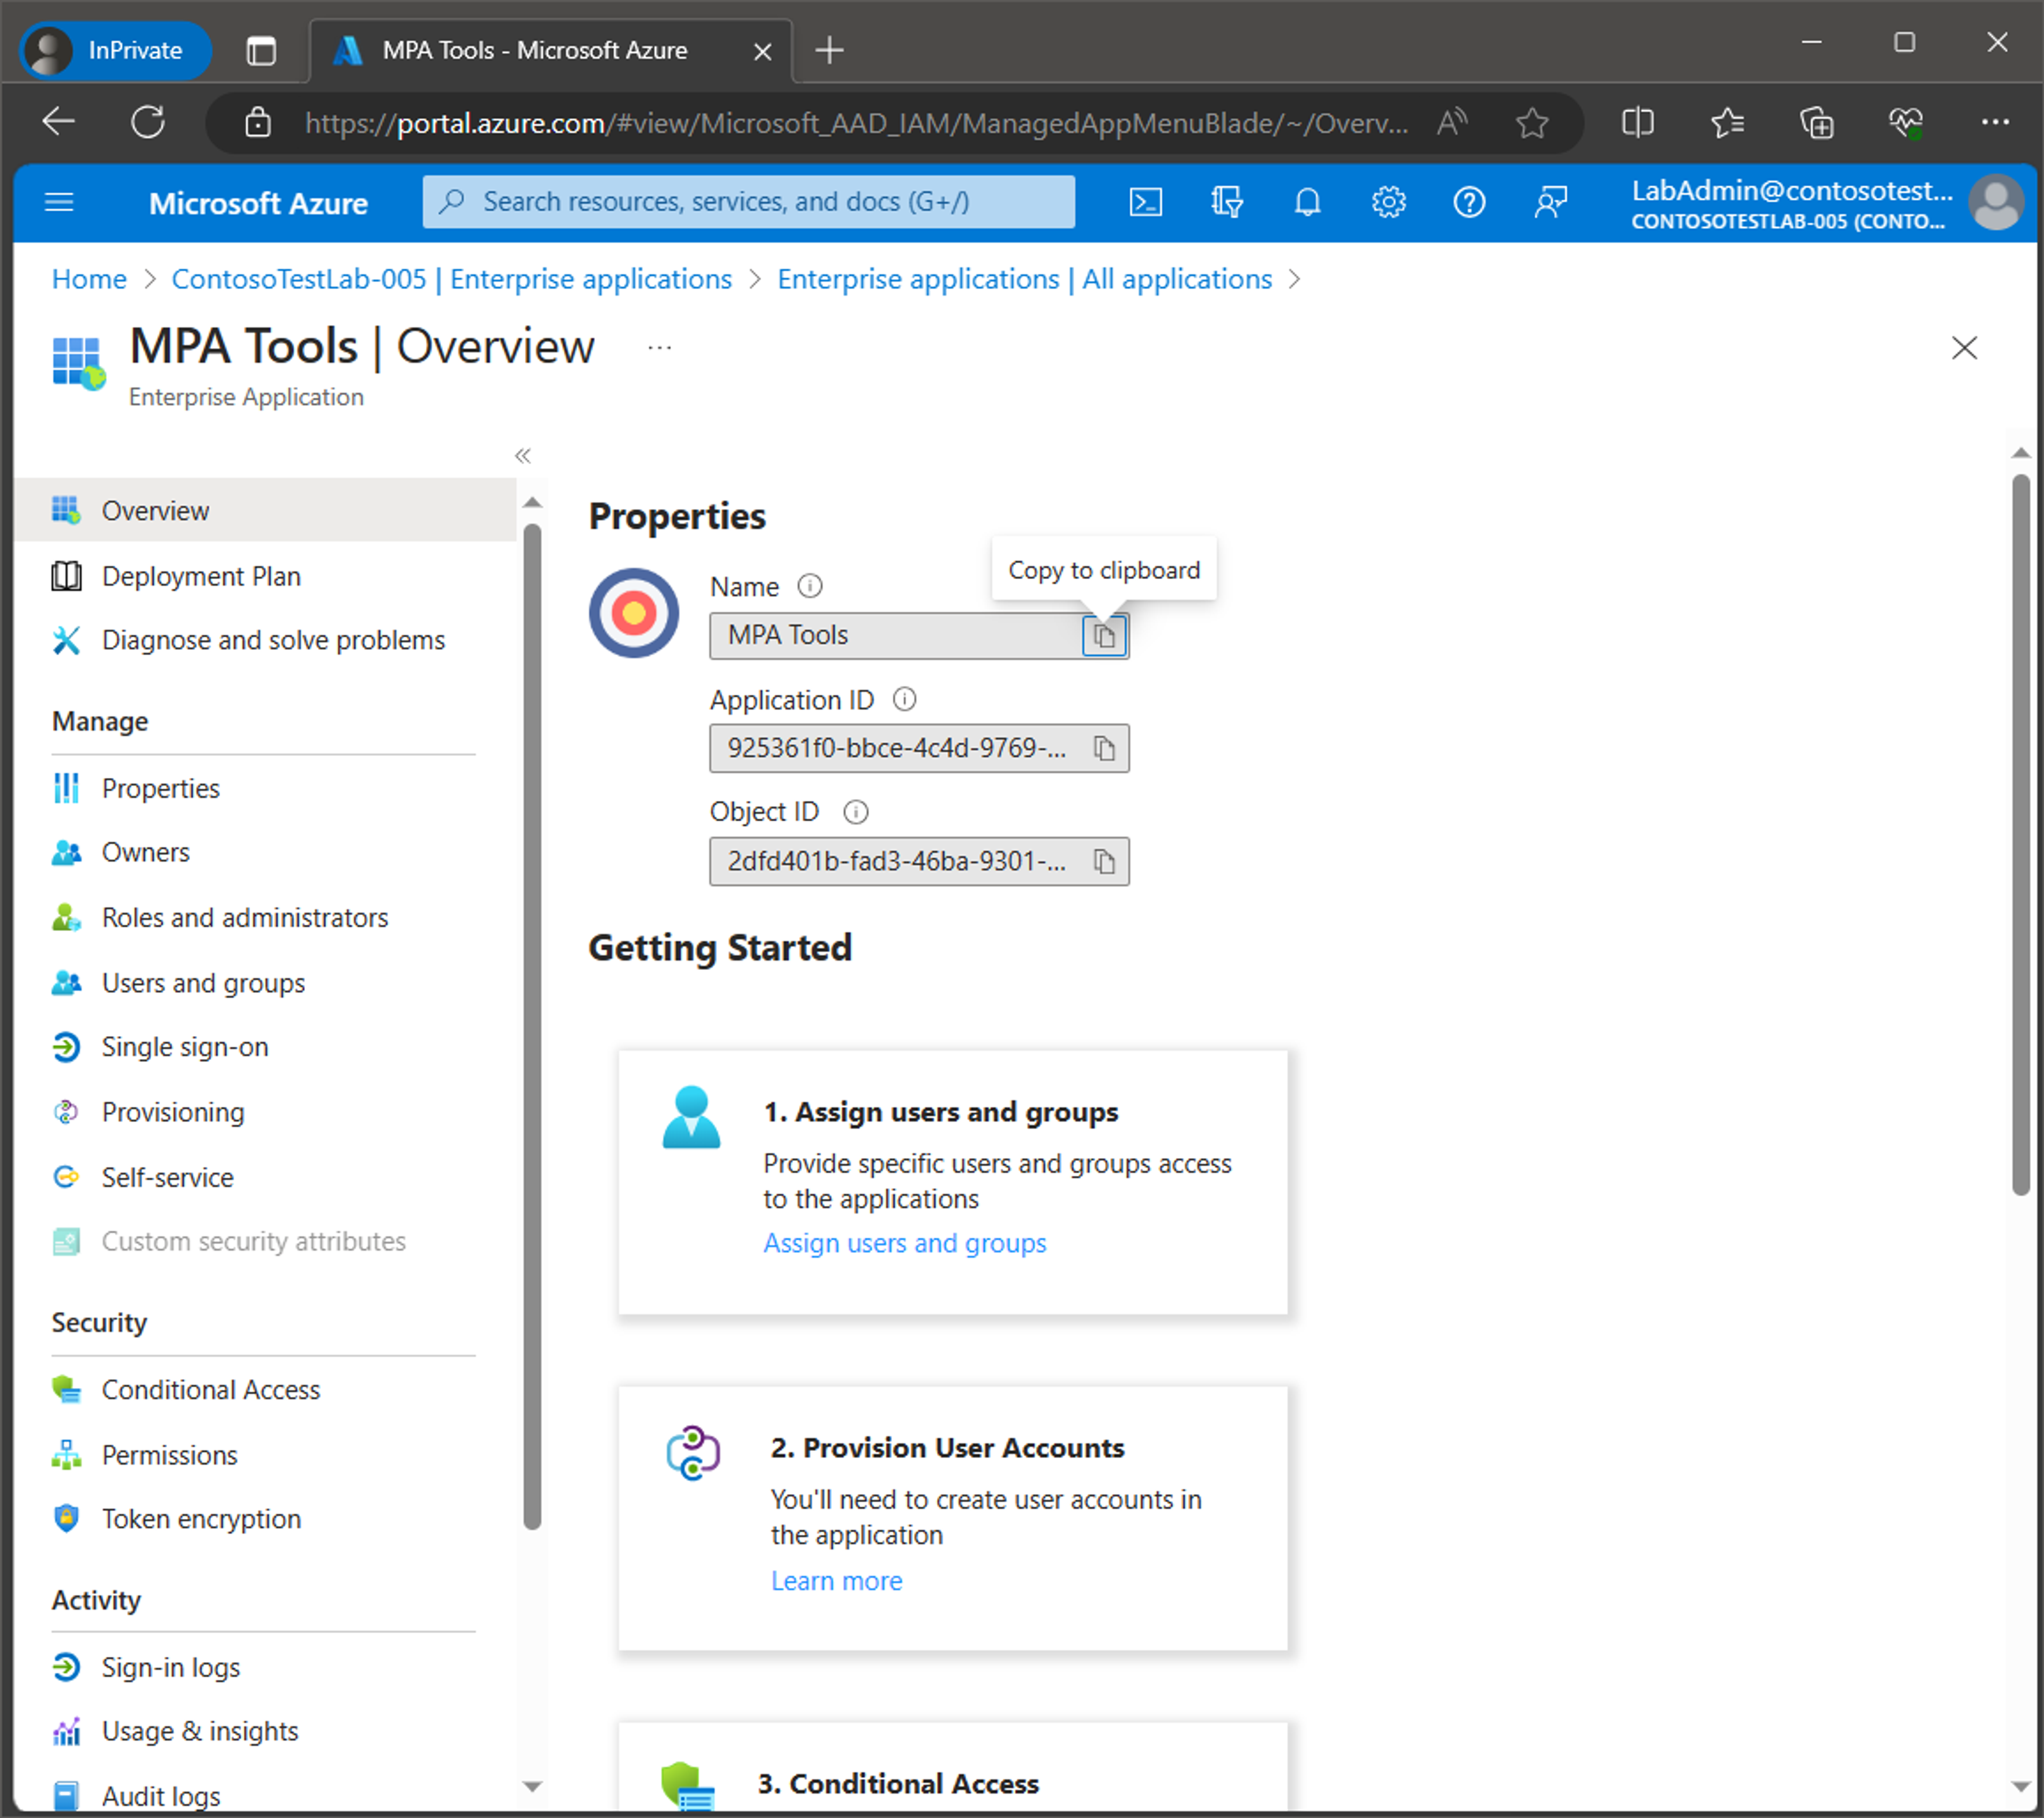Click the Home breadcrumb link
Image resolution: width=2044 pixels, height=1818 pixels.
click(89, 279)
